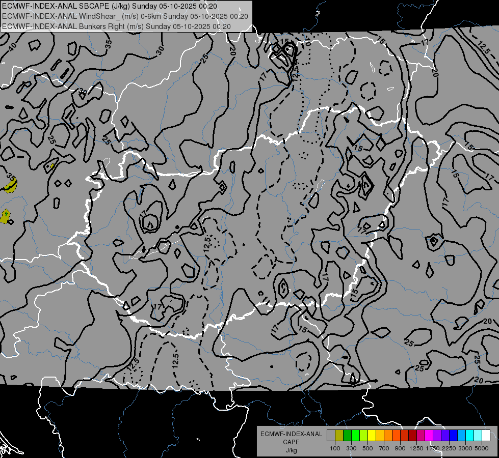
Task: Click the dark maroon red legend swatch
Action: [412, 436]
